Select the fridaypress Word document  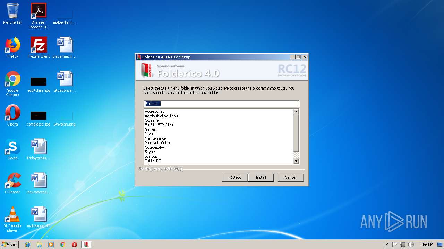(39, 149)
